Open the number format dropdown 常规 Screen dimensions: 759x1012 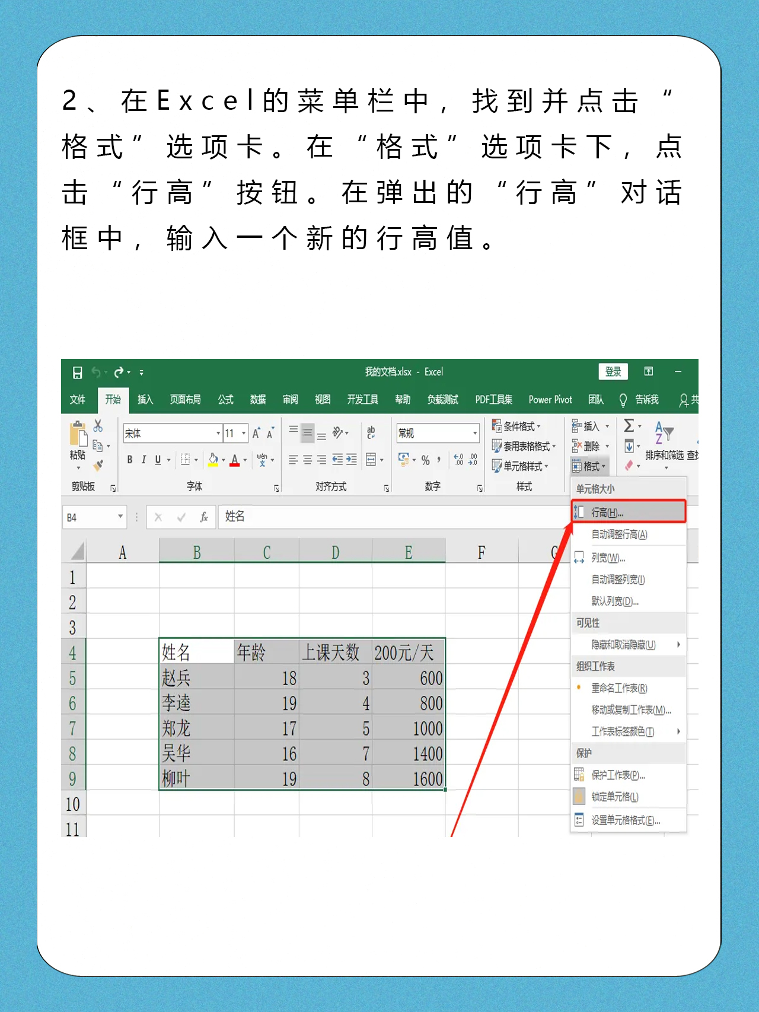pos(474,434)
